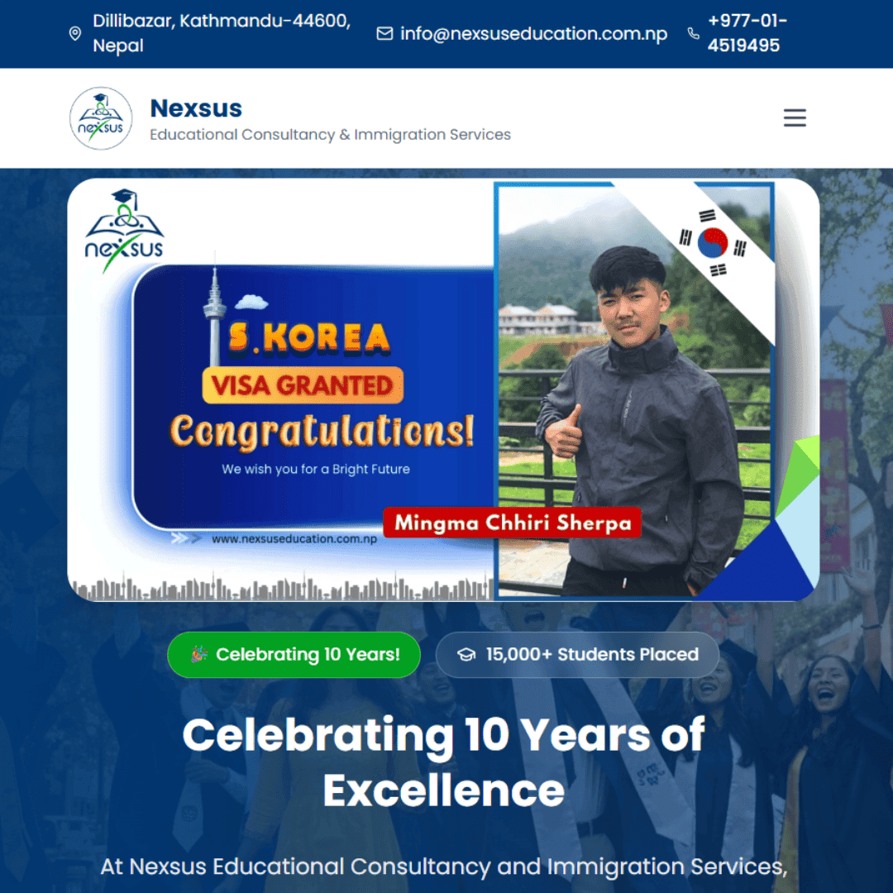Click the location pin icon
Viewport: 893px width, 893px height.
click(x=74, y=34)
